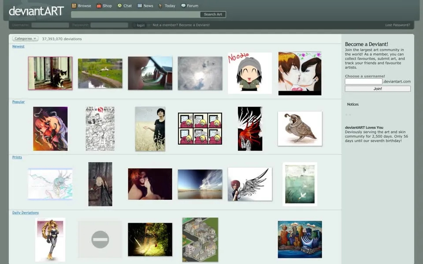423x264 pixels.
Task: Click the News icon in navigation
Action: [x=140, y=6]
